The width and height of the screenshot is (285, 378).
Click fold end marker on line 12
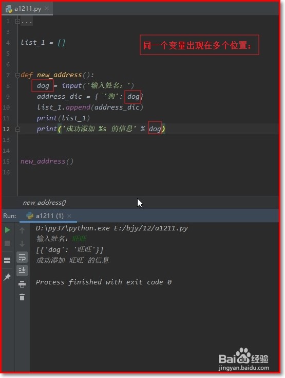(17, 129)
